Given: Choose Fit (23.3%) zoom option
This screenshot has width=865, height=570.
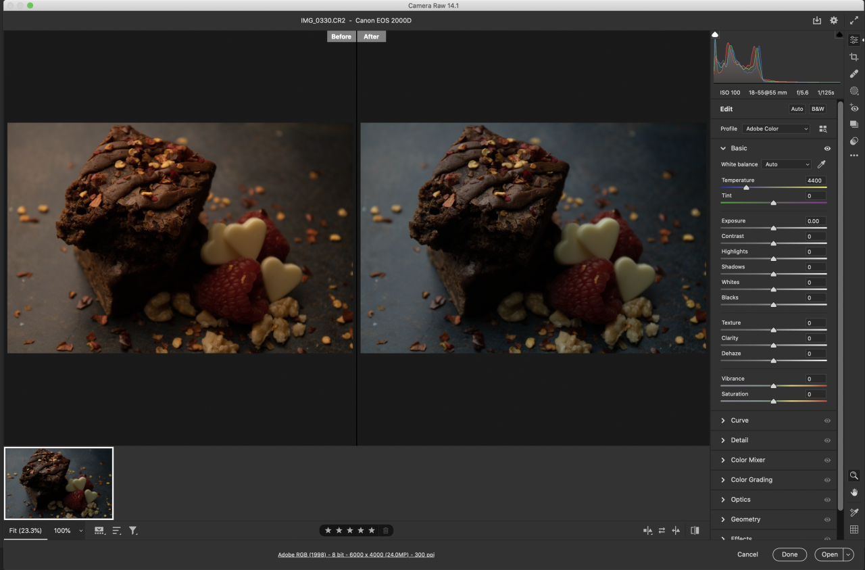Looking at the screenshot, I should click(25, 531).
